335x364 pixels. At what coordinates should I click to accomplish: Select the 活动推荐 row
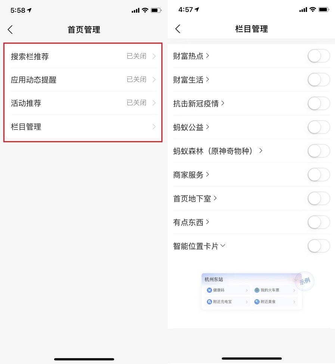(x=82, y=103)
